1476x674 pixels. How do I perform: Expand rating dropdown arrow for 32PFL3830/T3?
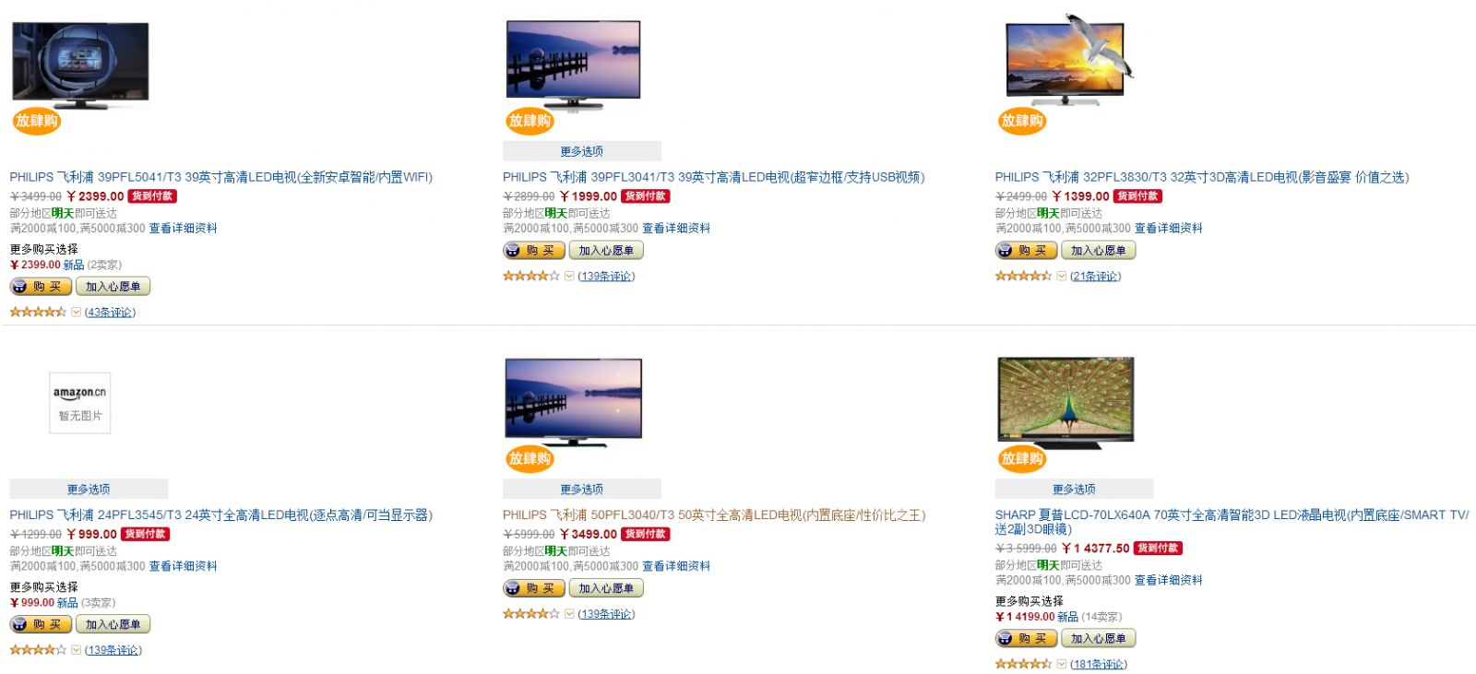click(x=1062, y=277)
